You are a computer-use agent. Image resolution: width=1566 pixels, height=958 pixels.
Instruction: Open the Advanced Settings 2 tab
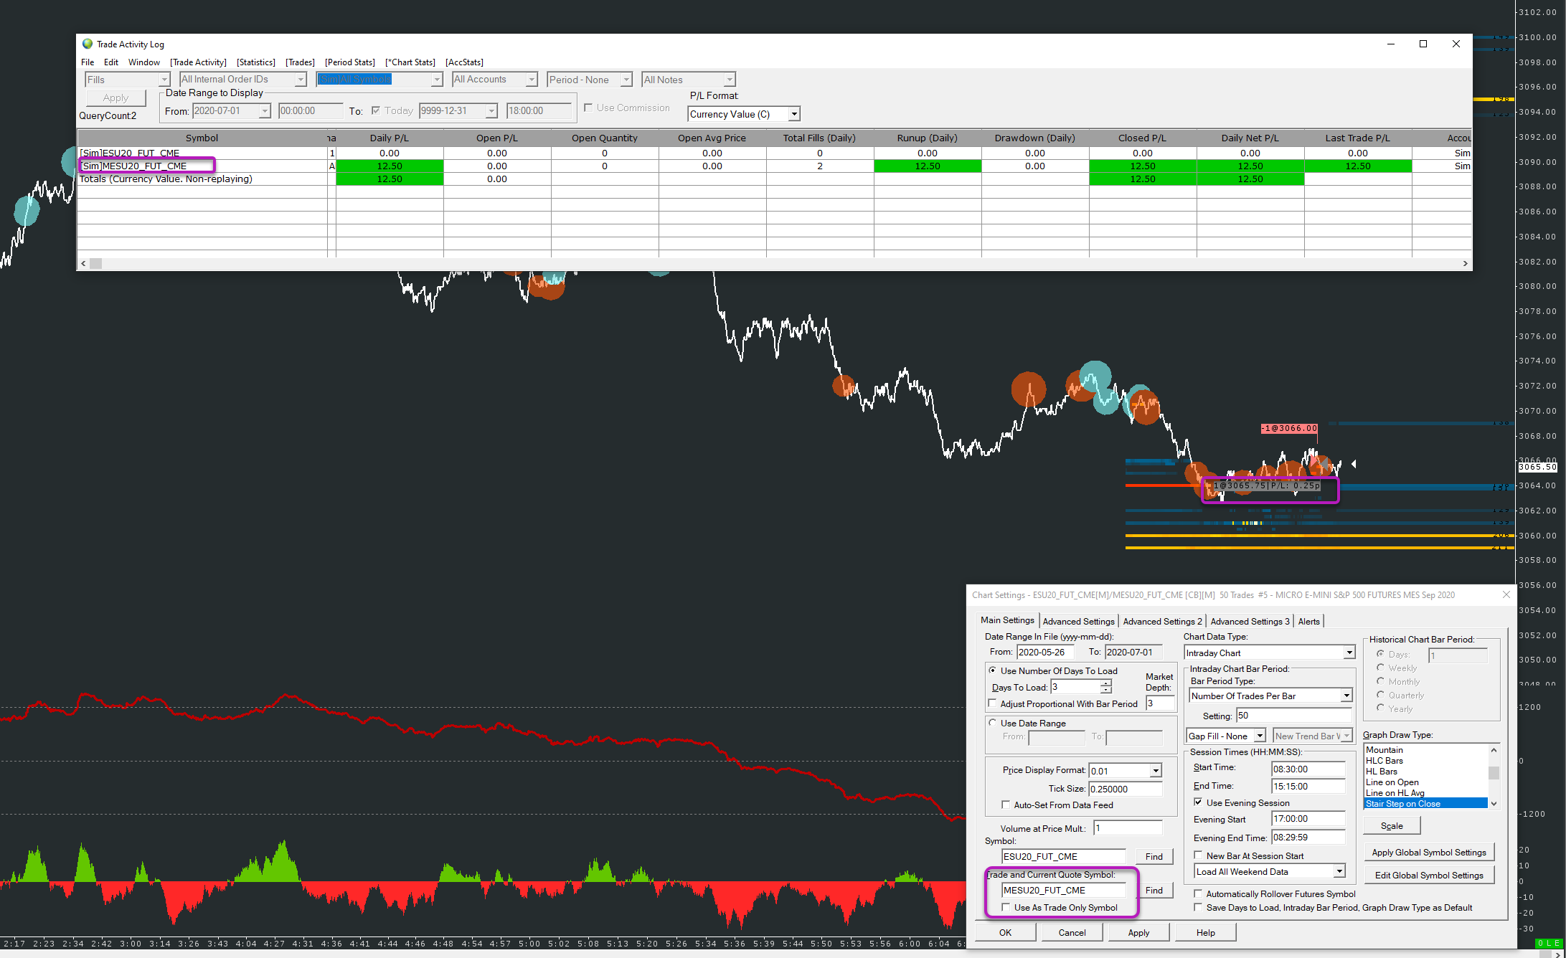(x=1162, y=621)
